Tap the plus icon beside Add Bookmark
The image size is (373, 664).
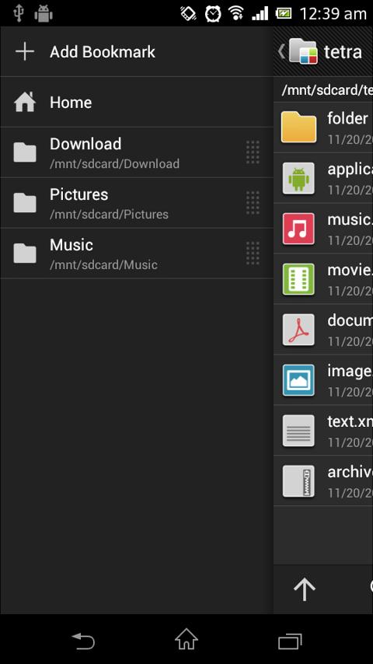(25, 51)
